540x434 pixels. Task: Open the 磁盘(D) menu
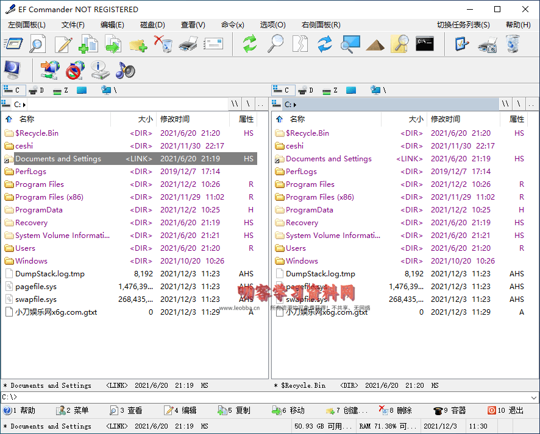tap(152, 25)
